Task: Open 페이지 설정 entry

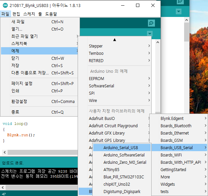Action: pos(39,83)
